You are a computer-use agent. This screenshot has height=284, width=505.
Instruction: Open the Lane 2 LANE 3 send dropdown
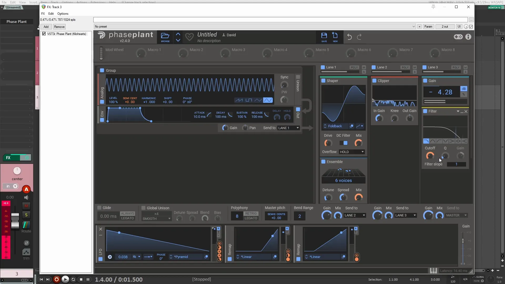[x=406, y=215]
